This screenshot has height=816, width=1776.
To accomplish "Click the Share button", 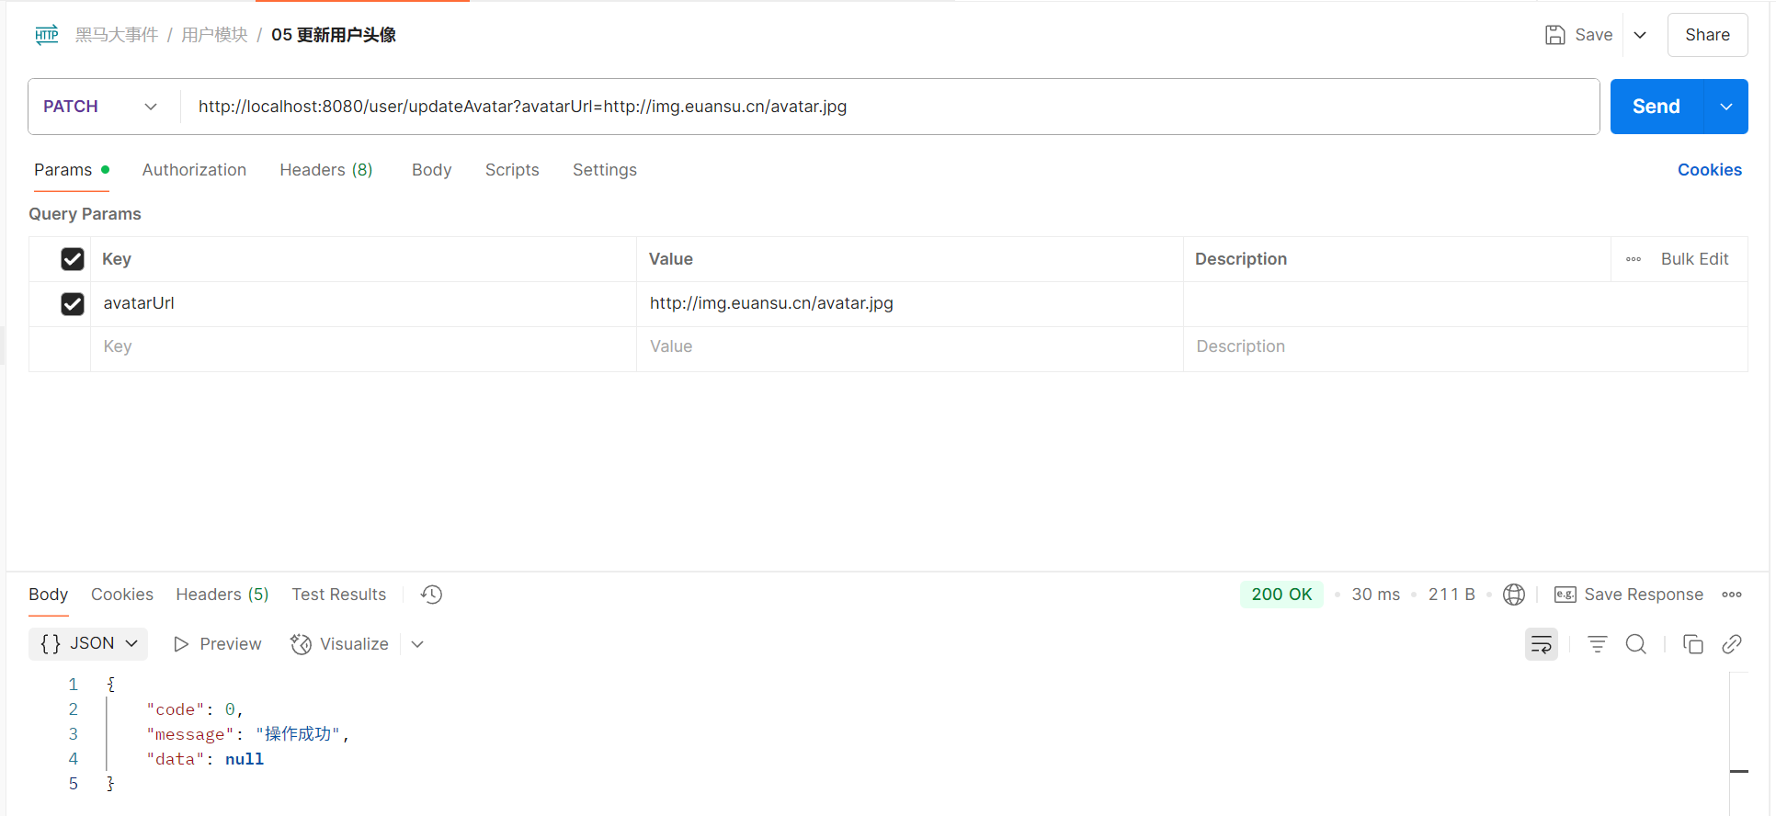I will pyautogui.click(x=1706, y=35).
